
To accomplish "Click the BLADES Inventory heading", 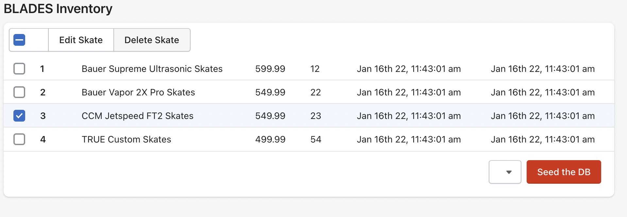I will pos(58,8).
